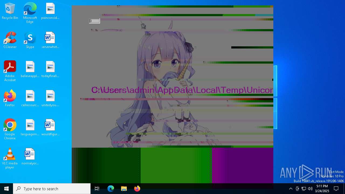This screenshot has width=345, height=194.
Task: Open the clock showing 5:11 PM
Action: pos(322,189)
